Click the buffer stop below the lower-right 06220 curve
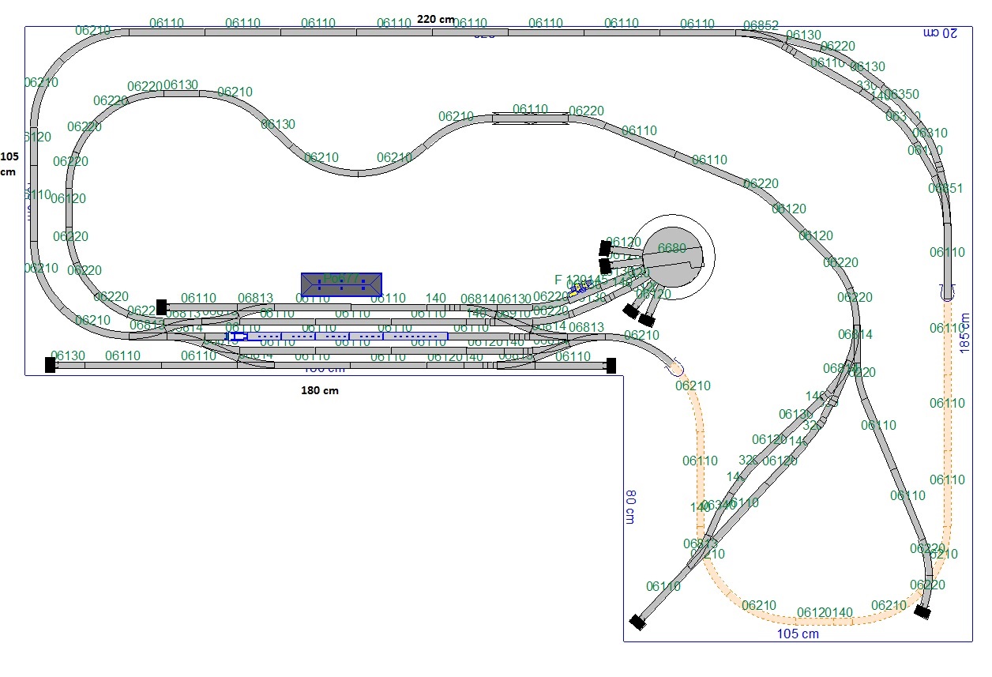 [x=922, y=611]
